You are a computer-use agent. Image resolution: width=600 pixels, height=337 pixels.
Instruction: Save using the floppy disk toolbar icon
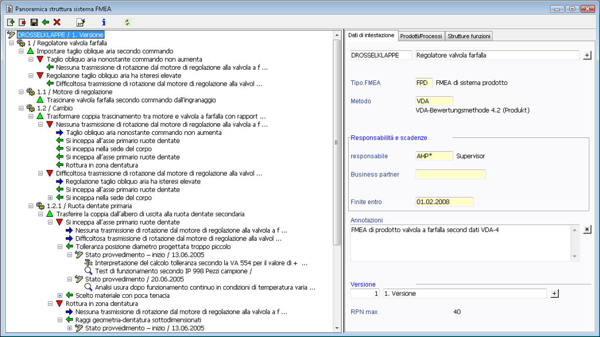(34, 22)
